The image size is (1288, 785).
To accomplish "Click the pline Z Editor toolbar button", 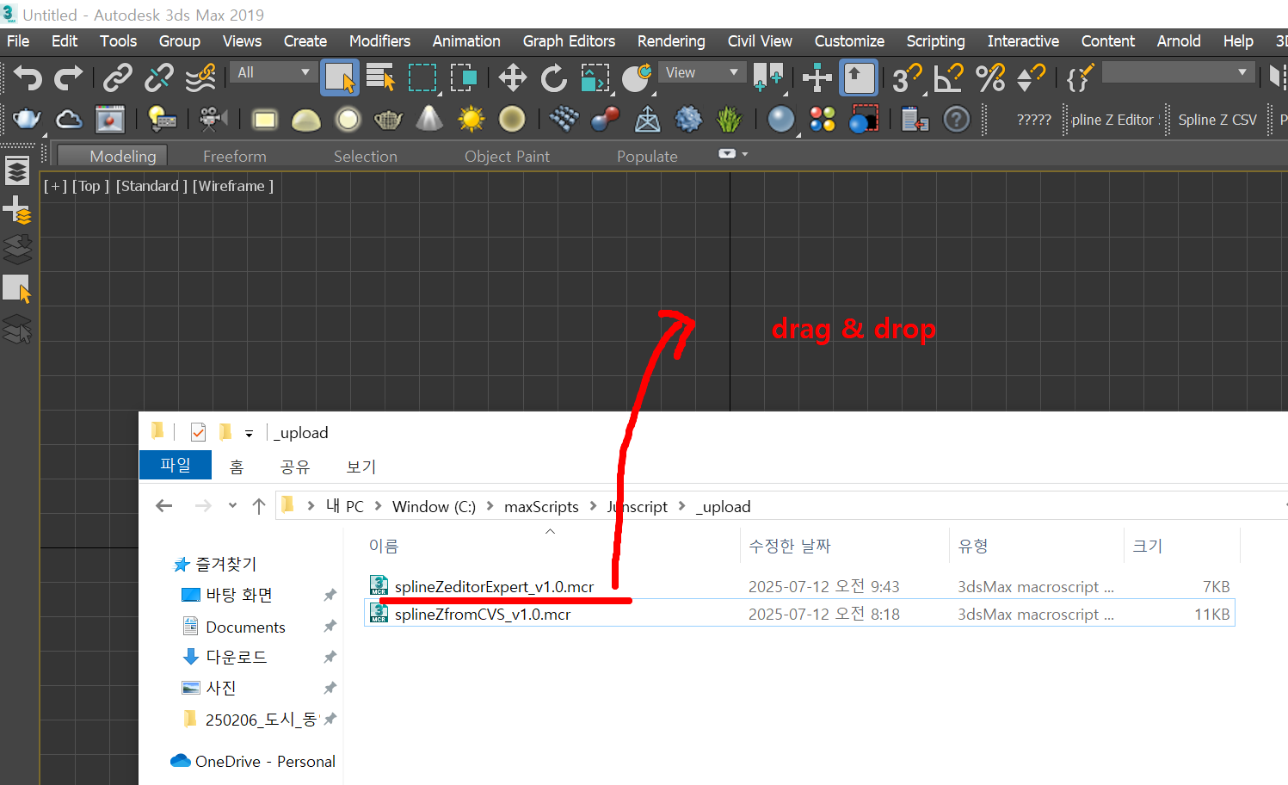I will 1112,120.
